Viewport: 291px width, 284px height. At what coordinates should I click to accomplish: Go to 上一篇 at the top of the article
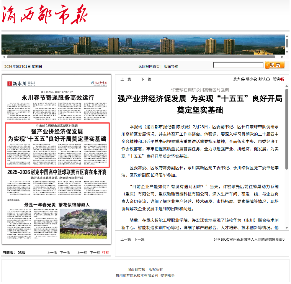[126, 79]
